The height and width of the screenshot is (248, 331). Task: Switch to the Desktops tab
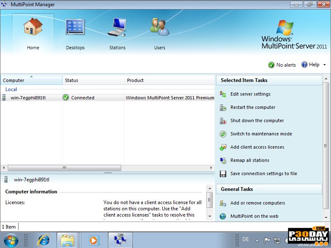(x=75, y=34)
